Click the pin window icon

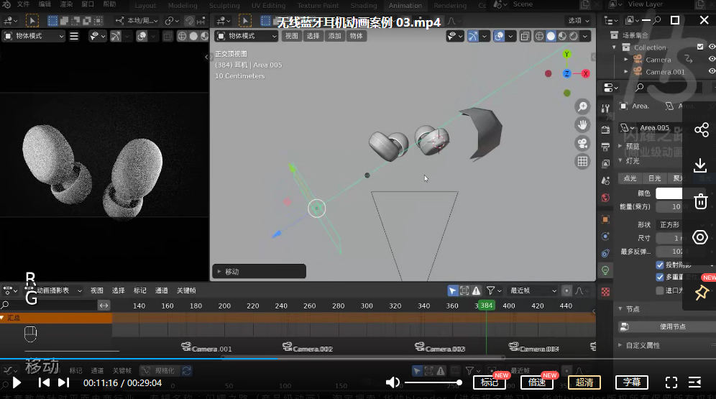(x=700, y=293)
